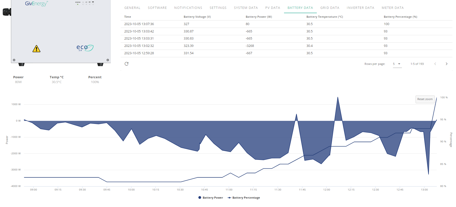This screenshot has width=456, height=207.
Task: Sort table by the Time column header
Action: click(x=128, y=17)
